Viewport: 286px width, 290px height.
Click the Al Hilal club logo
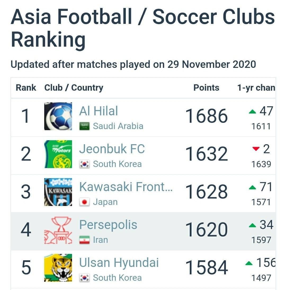click(58, 116)
